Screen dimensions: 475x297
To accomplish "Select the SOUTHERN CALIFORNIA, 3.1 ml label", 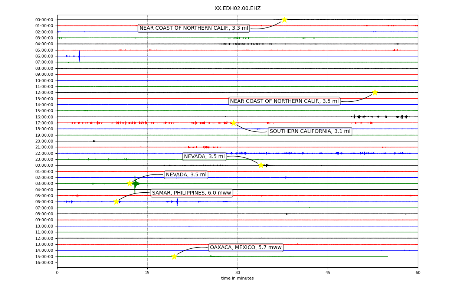I will pos(310,131).
